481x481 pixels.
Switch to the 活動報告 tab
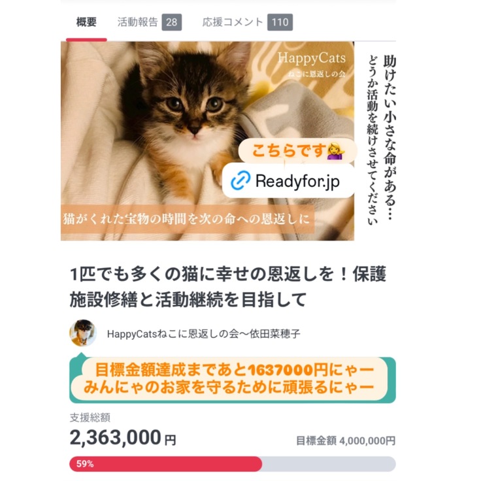click(x=137, y=22)
